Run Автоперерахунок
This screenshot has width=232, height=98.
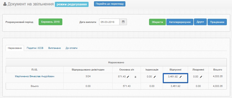[x=180, y=22]
